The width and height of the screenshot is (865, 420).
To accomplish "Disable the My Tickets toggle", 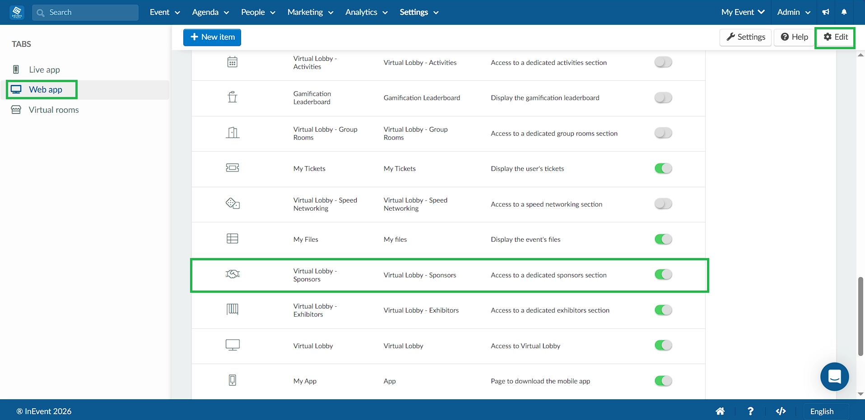I will click(663, 168).
